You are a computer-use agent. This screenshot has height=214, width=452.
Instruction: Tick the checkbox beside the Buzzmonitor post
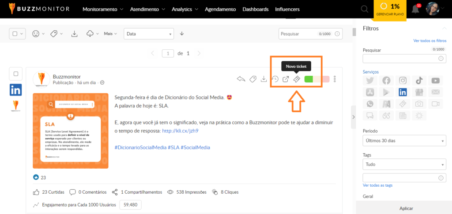(x=16, y=74)
